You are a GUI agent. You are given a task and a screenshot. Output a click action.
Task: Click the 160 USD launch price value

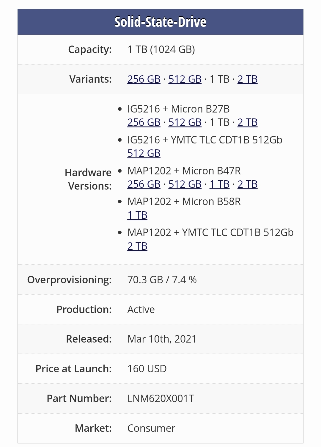click(x=147, y=369)
